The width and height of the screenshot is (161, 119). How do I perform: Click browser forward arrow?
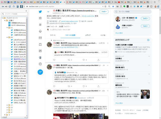(x=6, y=7)
